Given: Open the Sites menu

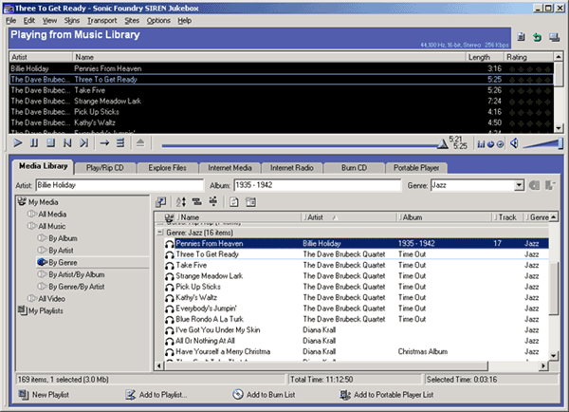Looking at the screenshot, I should pos(132,21).
